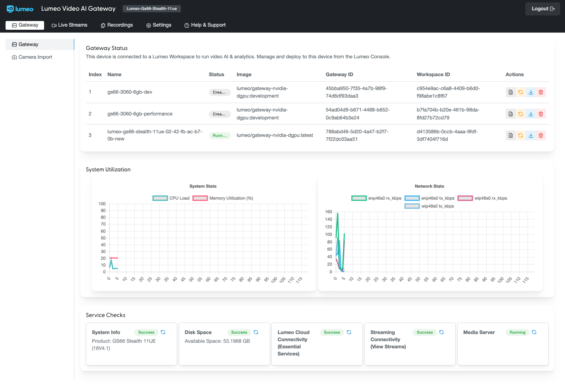Click Gateway ID starting 788abd46
The width and height of the screenshot is (565, 388).
(x=357, y=135)
